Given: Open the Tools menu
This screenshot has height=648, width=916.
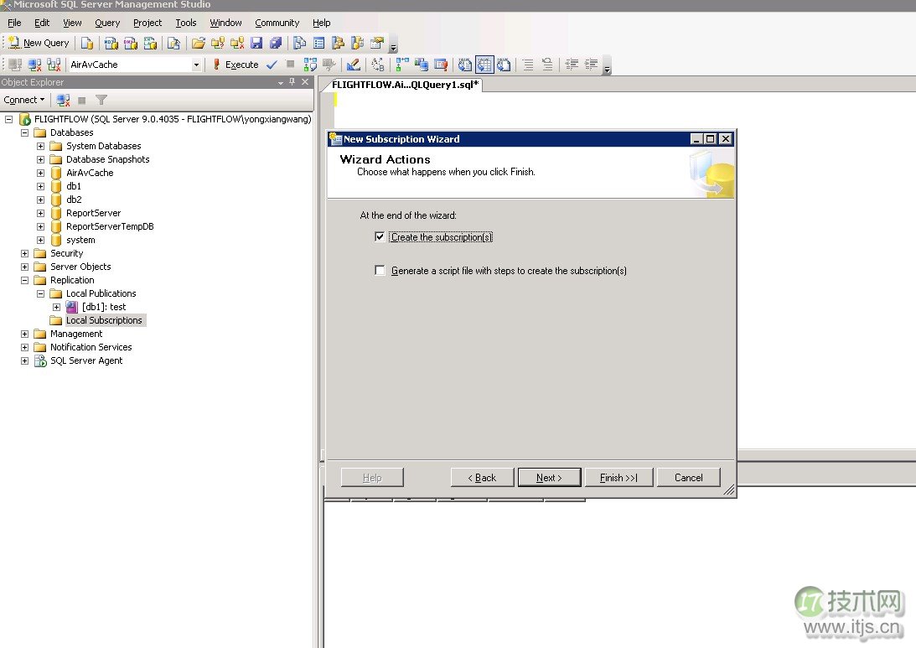Looking at the screenshot, I should coord(186,23).
